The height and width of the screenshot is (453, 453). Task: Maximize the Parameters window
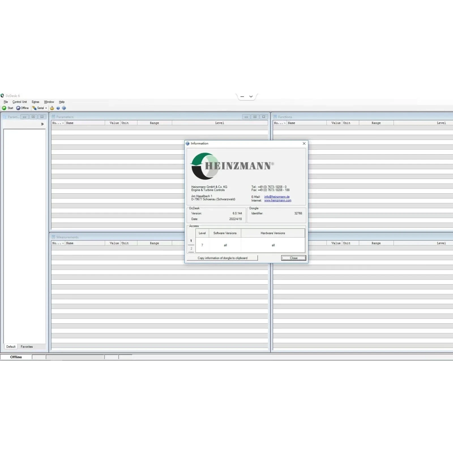coord(255,117)
